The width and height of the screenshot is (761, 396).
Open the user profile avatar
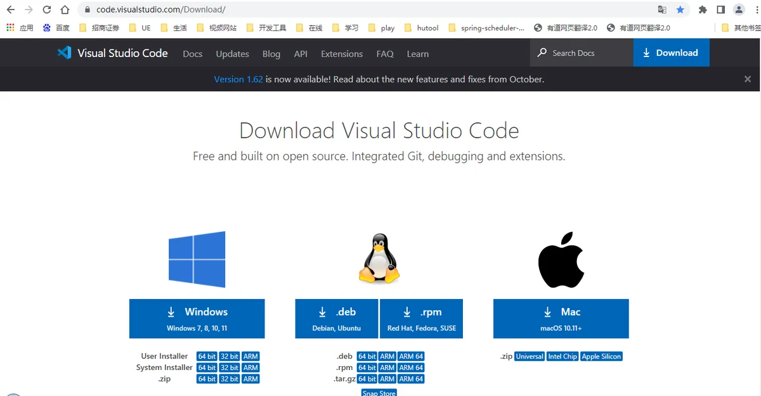coord(739,10)
